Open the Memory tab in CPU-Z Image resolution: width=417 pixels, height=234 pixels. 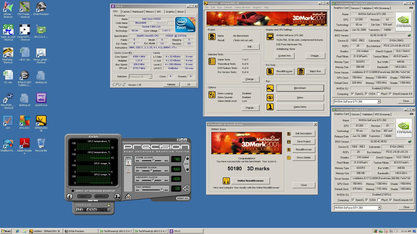click(x=150, y=12)
